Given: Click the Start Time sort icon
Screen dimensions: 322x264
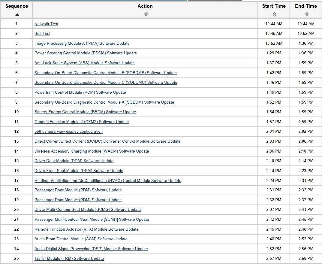Looking at the screenshot, I should 274,14.
